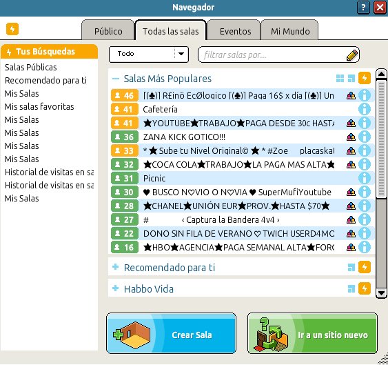Expand the Recomendado para ti section
Screen dimensions: 388x365
[x=115, y=267]
